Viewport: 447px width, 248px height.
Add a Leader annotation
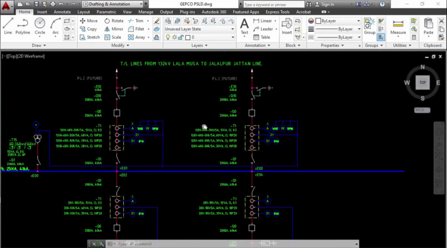(x=263, y=29)
